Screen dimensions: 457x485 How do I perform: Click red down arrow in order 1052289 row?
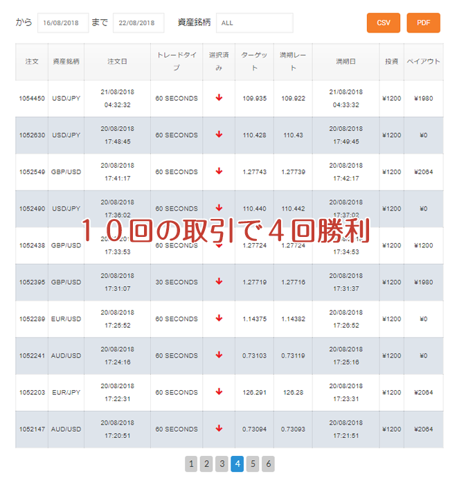219,318
